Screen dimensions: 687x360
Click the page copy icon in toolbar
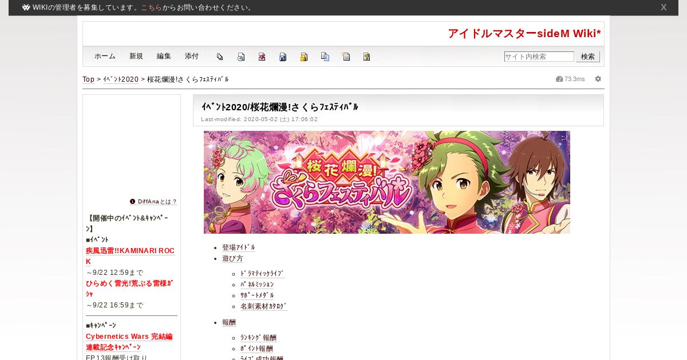[220, 57]
